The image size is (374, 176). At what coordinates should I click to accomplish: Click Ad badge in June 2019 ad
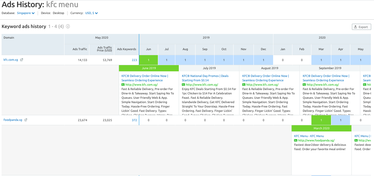pyautogui.click(x=123, y=84)
